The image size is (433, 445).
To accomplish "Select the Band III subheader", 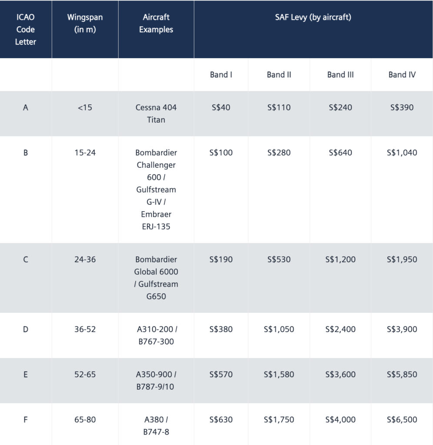I will [340, 75].
